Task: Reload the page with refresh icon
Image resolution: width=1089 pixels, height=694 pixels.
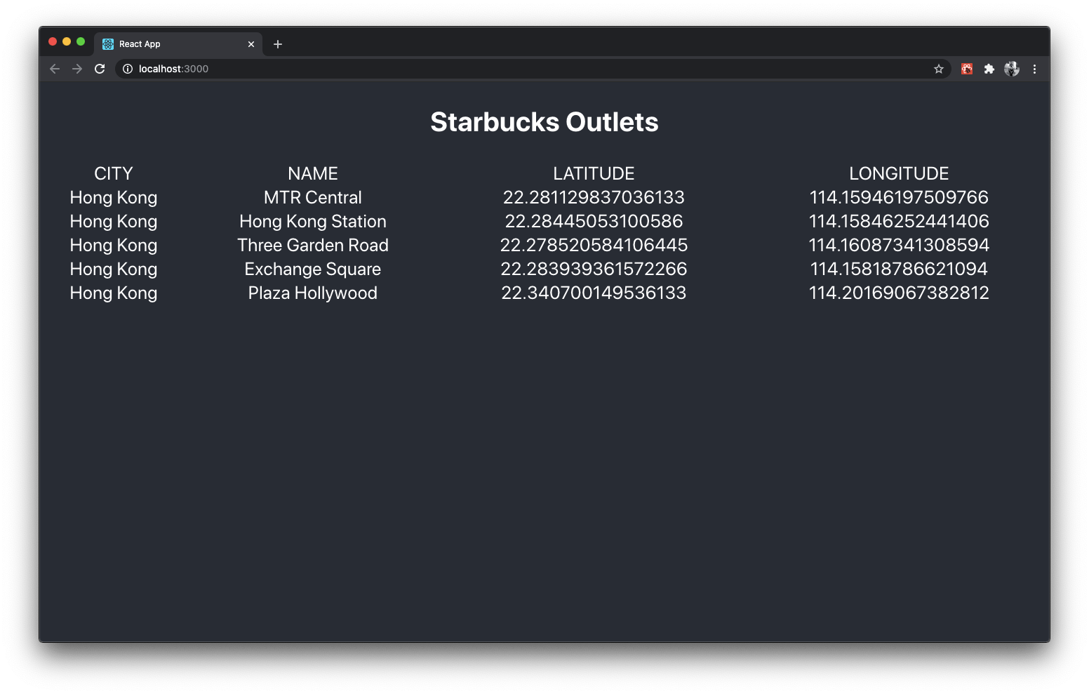Action: (100, 69)
